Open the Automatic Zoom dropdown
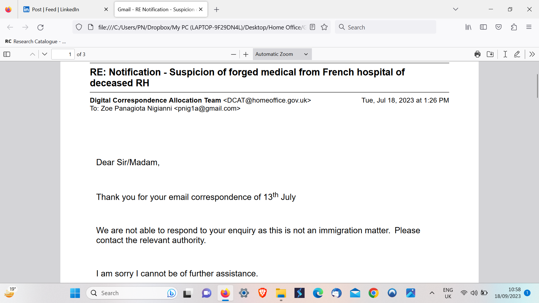Screen dimensions: 539x303 pos(282,54)
